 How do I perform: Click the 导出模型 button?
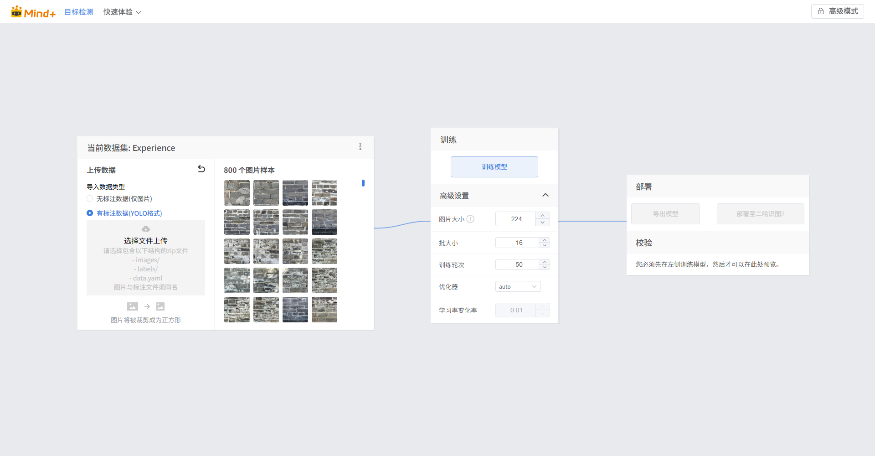click(x=665, y=214)
